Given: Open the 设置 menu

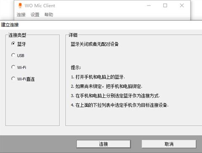Looking at the screenshot, I should click(35, 15).
